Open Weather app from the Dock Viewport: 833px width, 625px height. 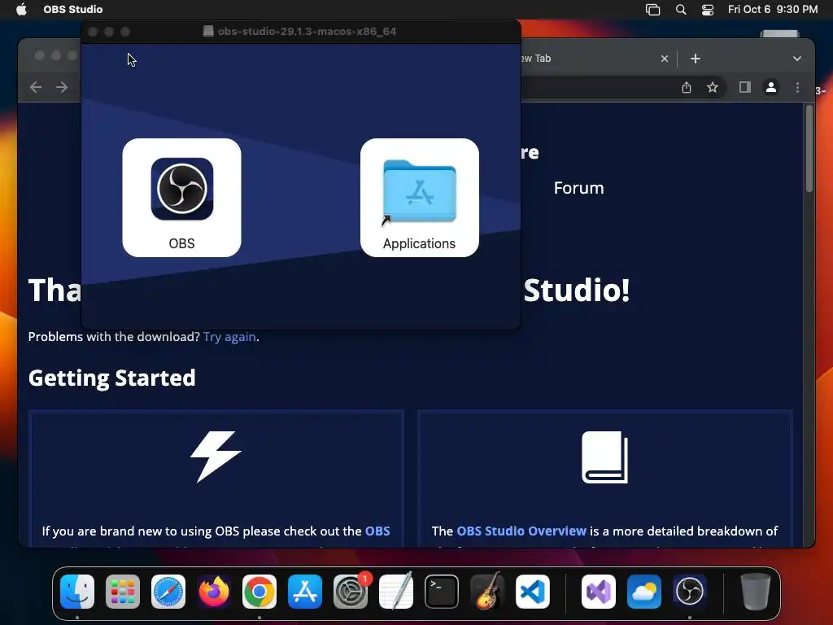[644, 591]
